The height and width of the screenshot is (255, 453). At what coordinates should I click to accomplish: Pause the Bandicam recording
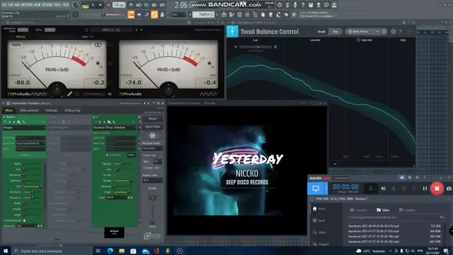425,188
